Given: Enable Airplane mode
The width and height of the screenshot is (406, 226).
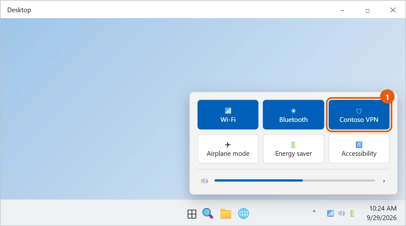Looking at the screenshot, I should (228, 149).
